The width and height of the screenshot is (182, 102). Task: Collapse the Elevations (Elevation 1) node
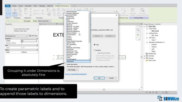[x=147, y=42]
